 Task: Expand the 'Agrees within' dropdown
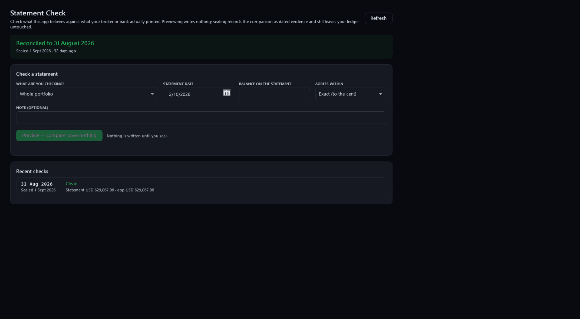[350, 94]
